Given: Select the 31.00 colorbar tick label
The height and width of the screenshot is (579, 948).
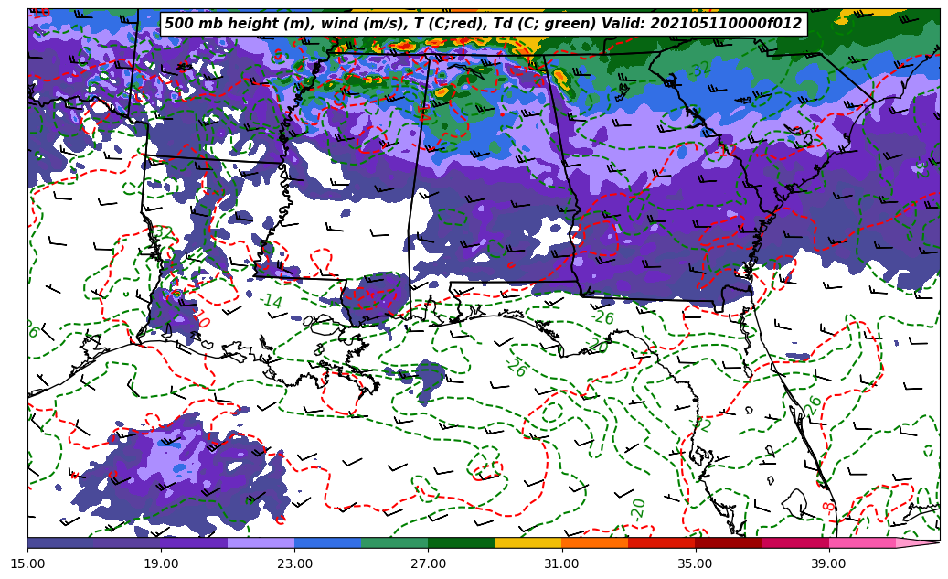Looking at the screenshot, I should (x=561, y=563).
